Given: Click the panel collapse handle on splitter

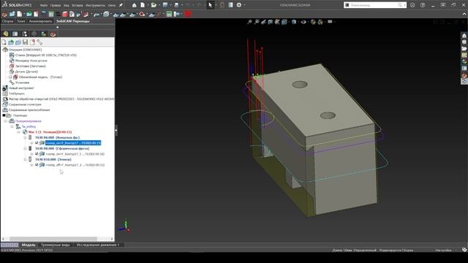Looking at the screenshot, I should 116,130.
